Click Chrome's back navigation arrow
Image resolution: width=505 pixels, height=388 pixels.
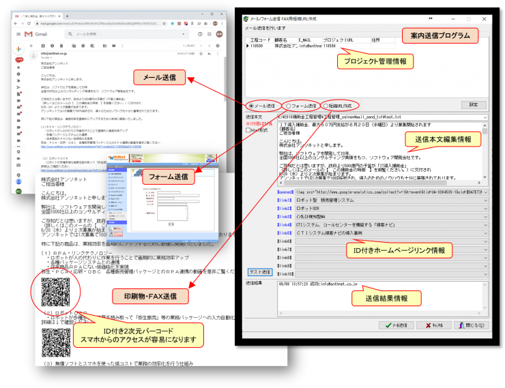pos(16,23)
